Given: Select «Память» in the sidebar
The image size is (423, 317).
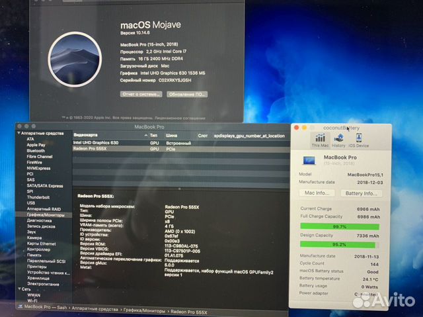Looking at the screenshot, I should [x=34, y=255].
